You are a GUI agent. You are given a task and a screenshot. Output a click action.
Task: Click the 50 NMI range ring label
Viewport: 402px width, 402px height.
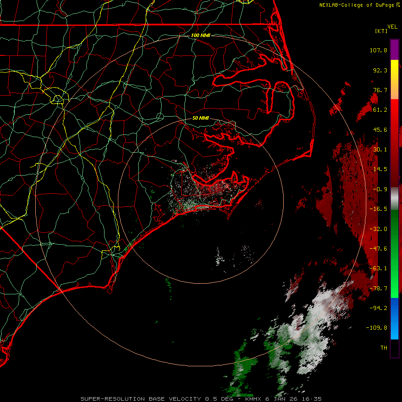pyautogui.click(x=201, y=118)
